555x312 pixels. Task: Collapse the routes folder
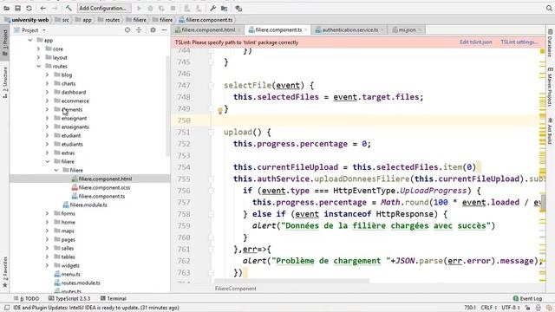coord(38,66)
